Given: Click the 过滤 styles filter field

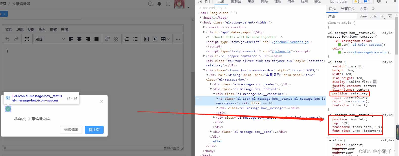Looking at the screenshot, I should [x=341, y=16].
